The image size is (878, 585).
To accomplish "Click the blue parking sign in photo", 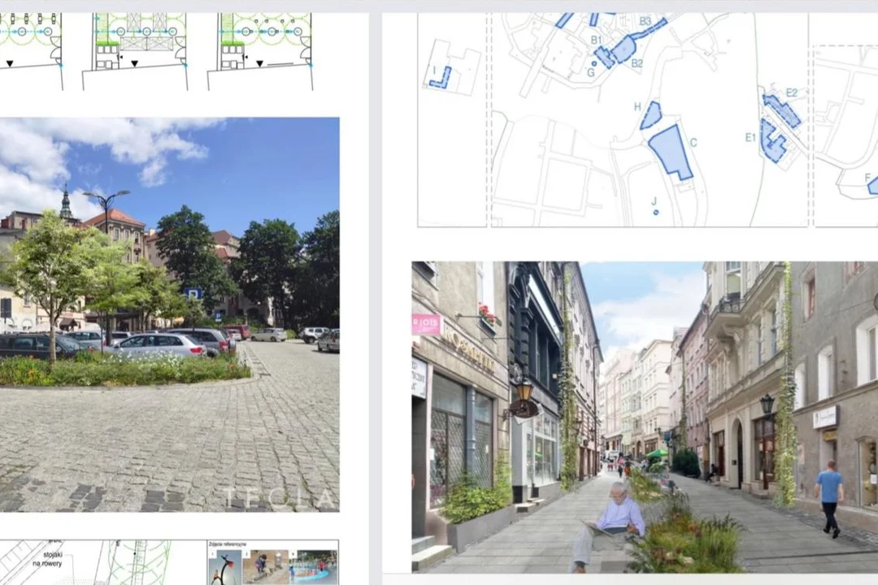I will click(193, 294).
